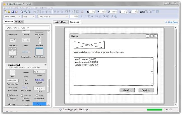Pick the Bread Crumb shape
This screenshot has width=182, height=115.
(26, 88)
